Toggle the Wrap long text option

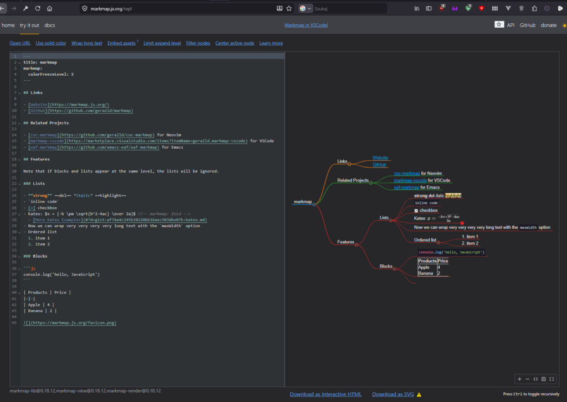tap(86, 43)
